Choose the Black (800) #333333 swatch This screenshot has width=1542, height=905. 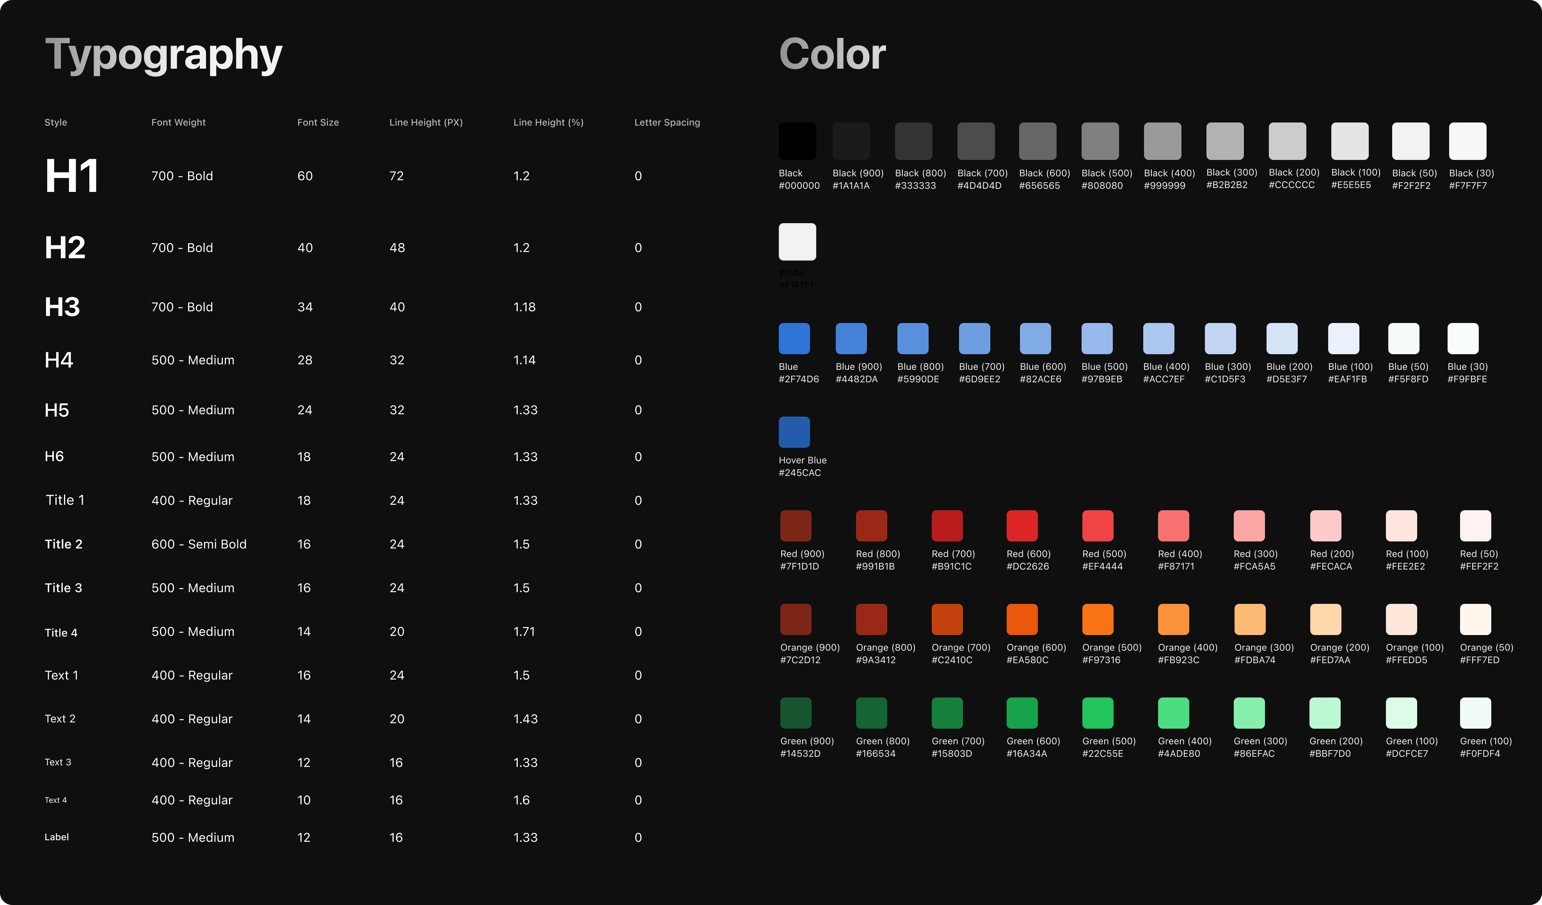point(913,141)
